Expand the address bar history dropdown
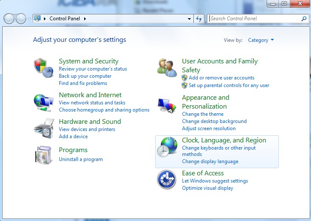This screenshot has height=221, width=311. (x=189, y=19)
